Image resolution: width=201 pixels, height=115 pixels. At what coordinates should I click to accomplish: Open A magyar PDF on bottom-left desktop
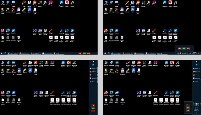point(63,102)
